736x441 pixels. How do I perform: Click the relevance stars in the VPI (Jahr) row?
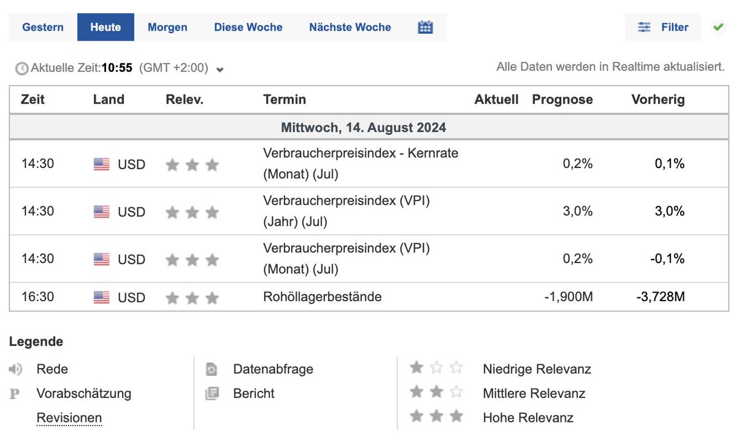(x=192, y=212)
